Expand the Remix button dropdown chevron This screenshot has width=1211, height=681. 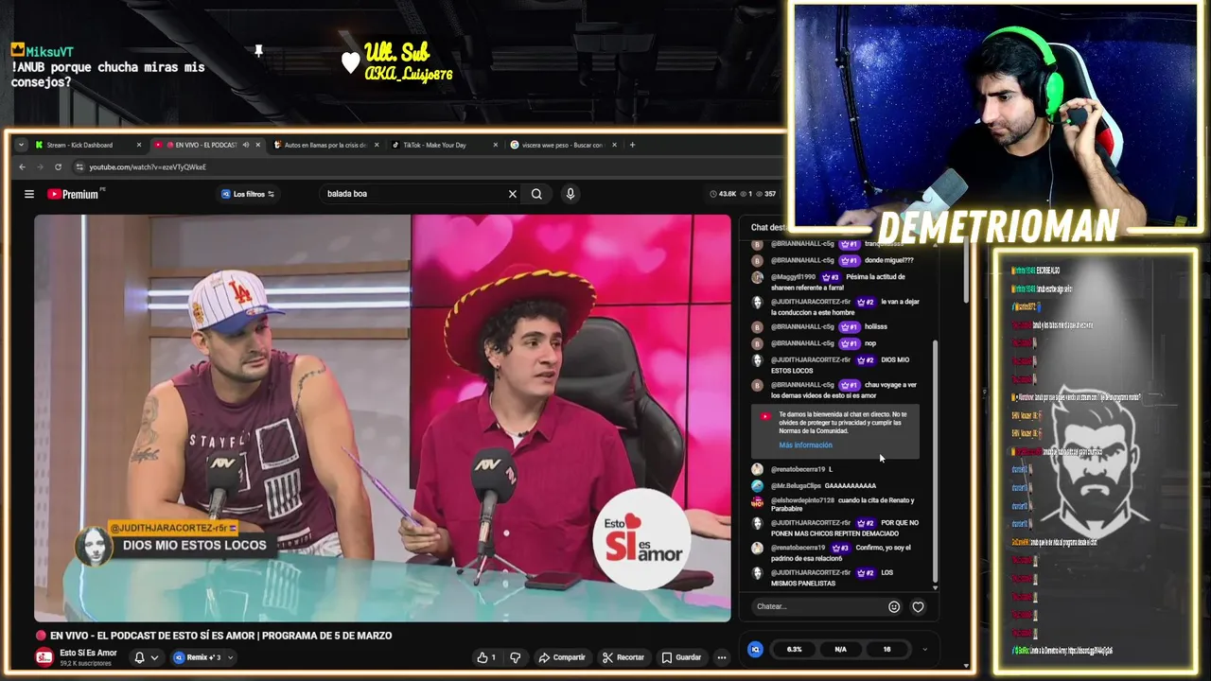230,657
